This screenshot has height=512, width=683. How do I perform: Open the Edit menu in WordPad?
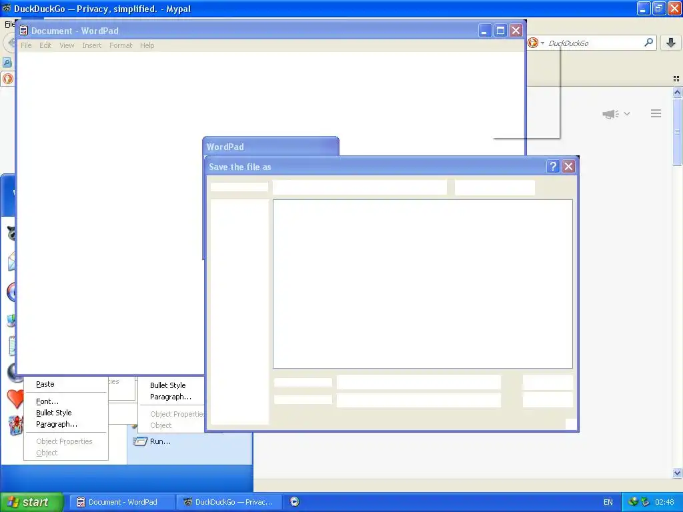tap(45, 45)
